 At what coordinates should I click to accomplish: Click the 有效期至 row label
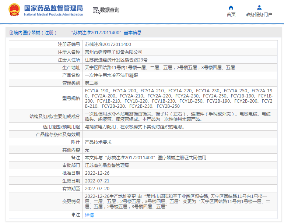(71, 189)
